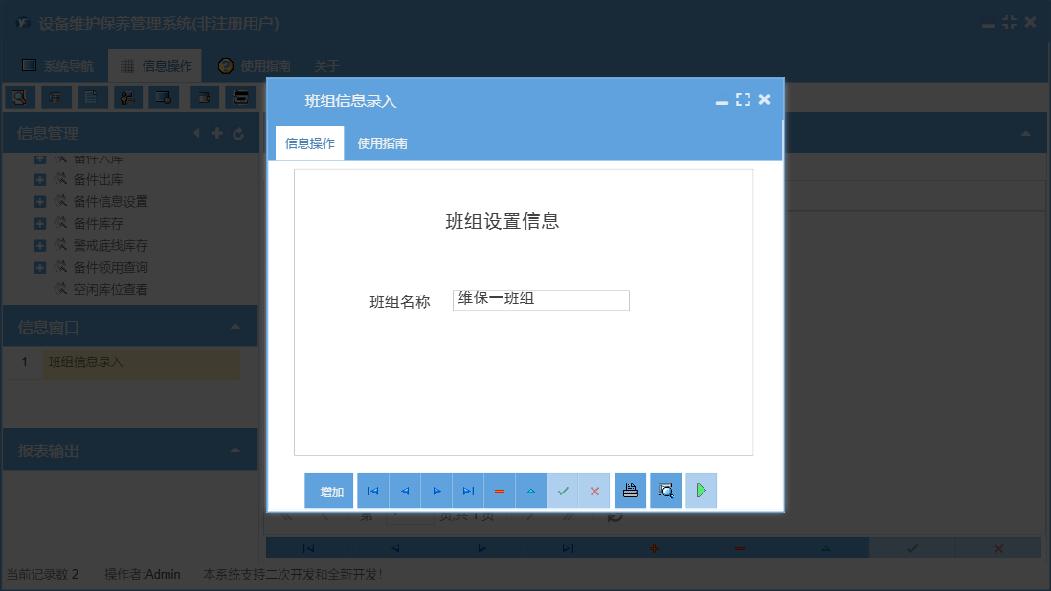Click the database export icon on the toolbar
This screenshot has width=1051, height=591.
click(x=204, y=97)
